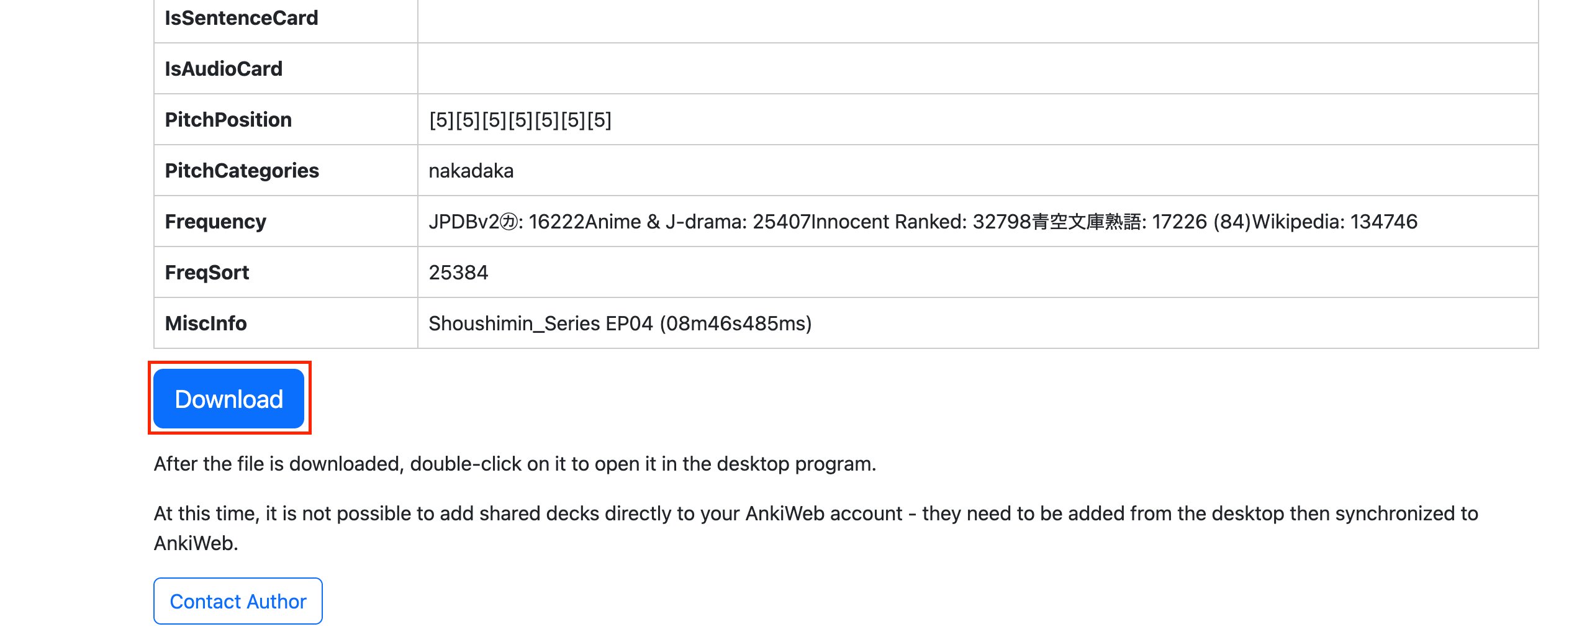The height and width of the screenshot is (642, 1587).
Task: Click the MiscInfo row label
Action: tap(206, 323)
